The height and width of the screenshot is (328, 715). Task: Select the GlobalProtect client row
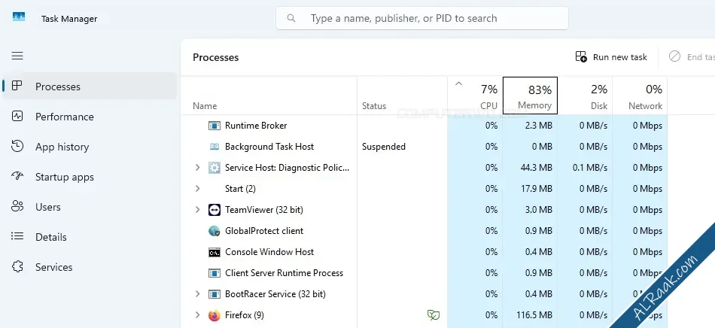tap(424, 231)
